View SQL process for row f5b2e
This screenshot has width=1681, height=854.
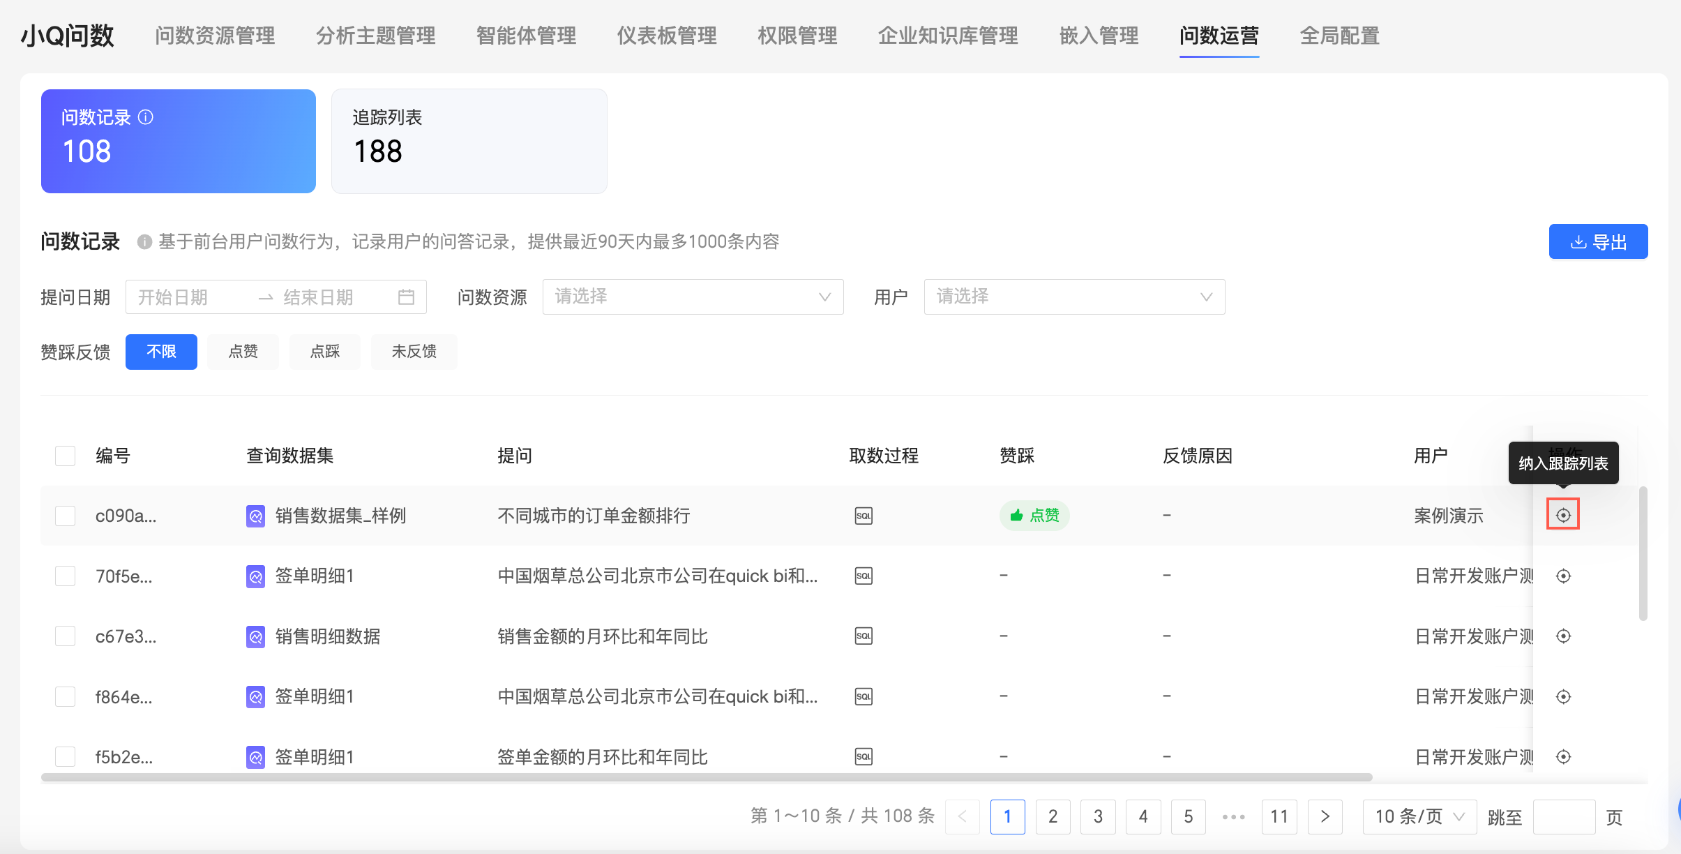click(864, 756)
